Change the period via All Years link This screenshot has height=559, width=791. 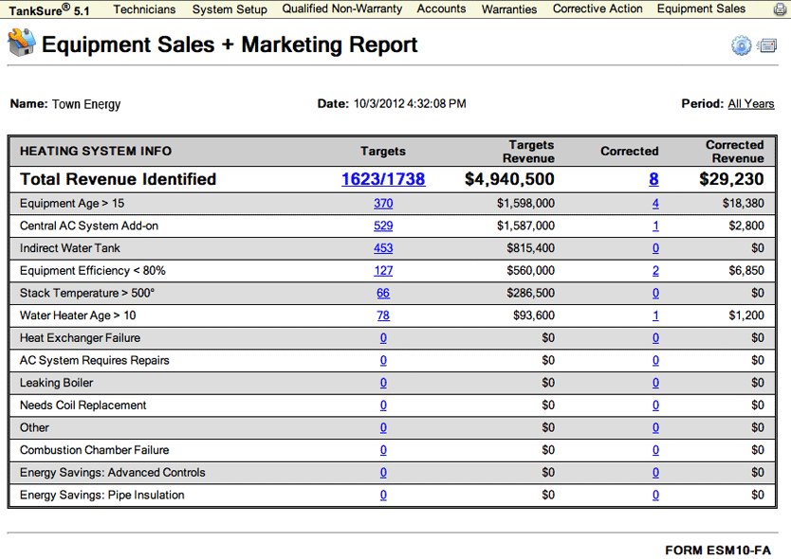tap(750, 104)
